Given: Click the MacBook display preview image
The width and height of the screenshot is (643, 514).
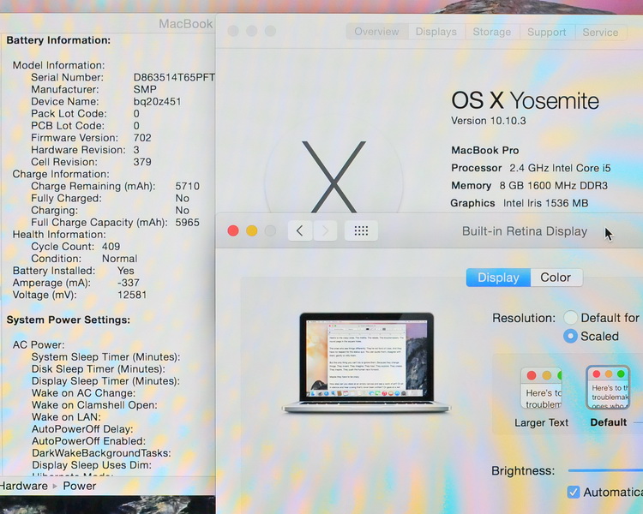Looking at the screenshot, I should (x=366, y=362).
